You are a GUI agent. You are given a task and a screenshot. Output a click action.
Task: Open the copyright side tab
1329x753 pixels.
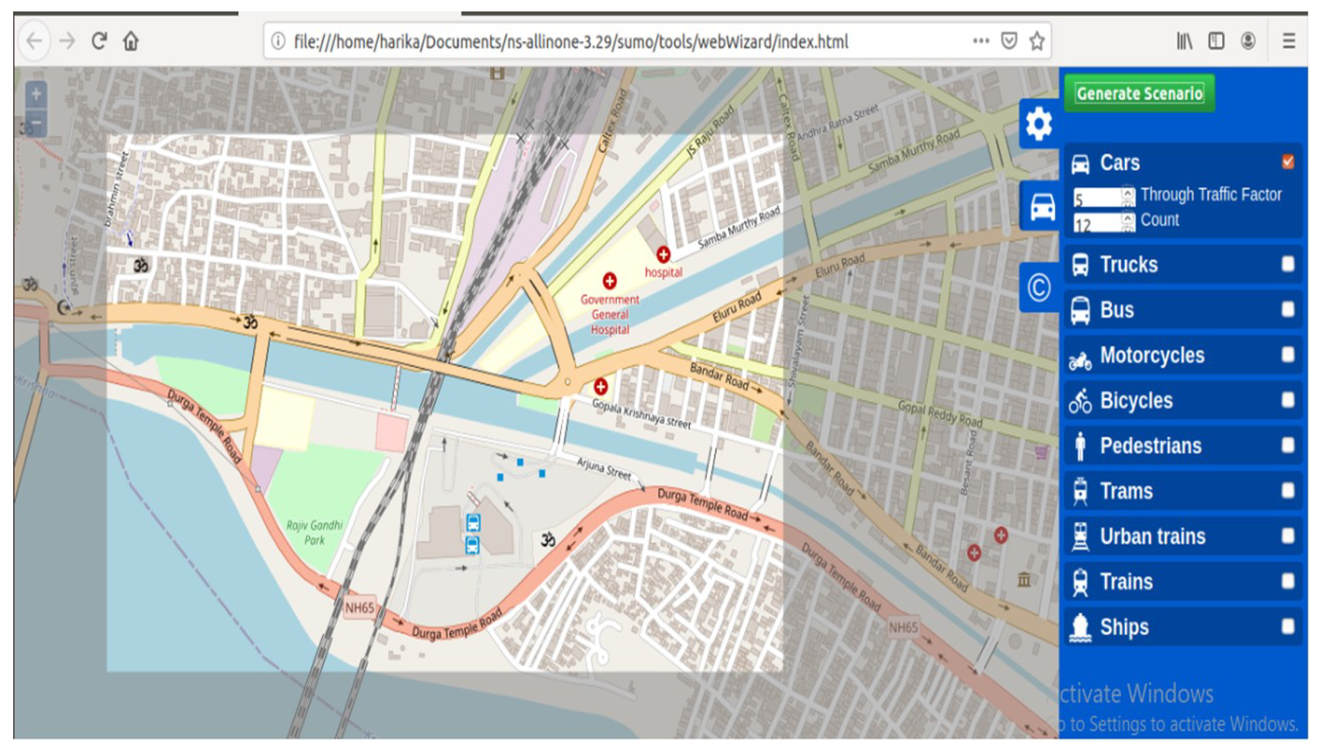[x=1038, y=288]
